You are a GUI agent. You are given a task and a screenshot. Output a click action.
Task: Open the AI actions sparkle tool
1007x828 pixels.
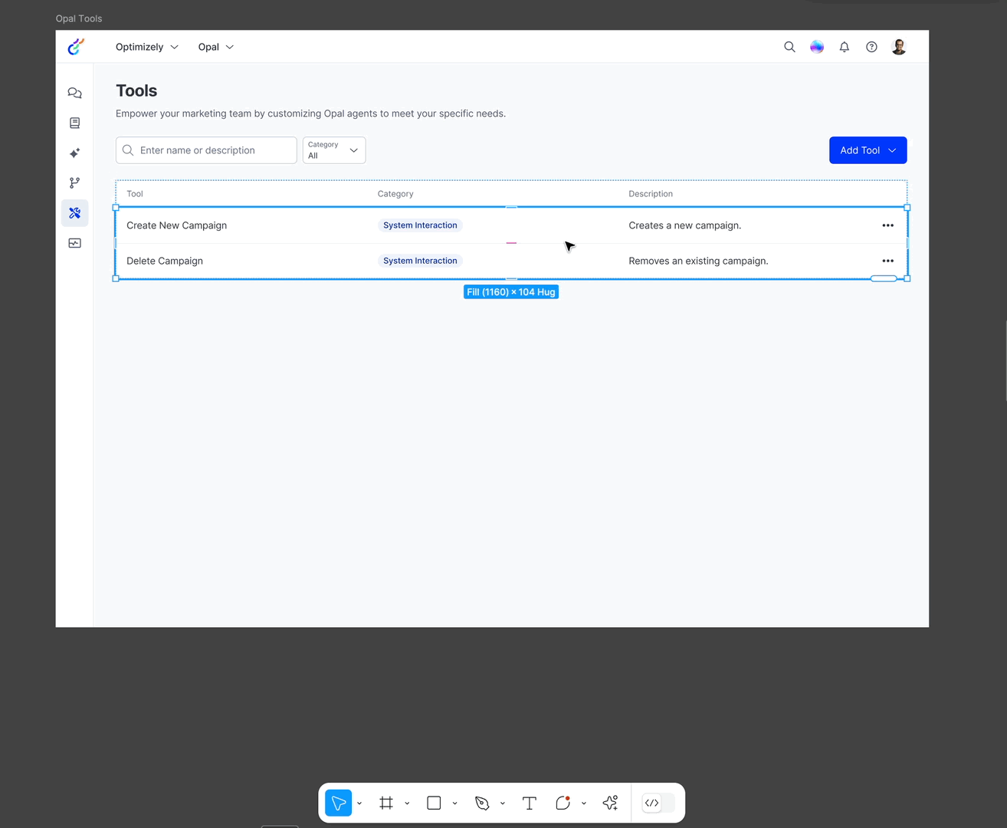coord(610,803)
